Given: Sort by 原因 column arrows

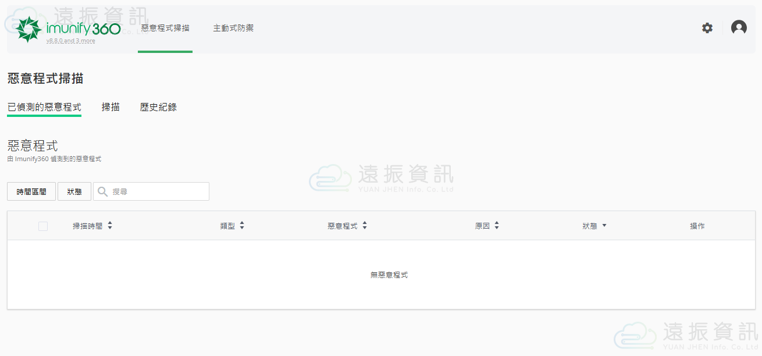Looking at the screenshot, I should click(x=497, y=226).
